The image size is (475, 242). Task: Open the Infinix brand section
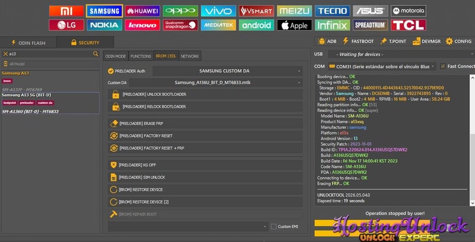332,25
